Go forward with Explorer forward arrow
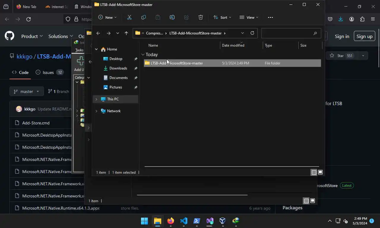 point(108,33)
